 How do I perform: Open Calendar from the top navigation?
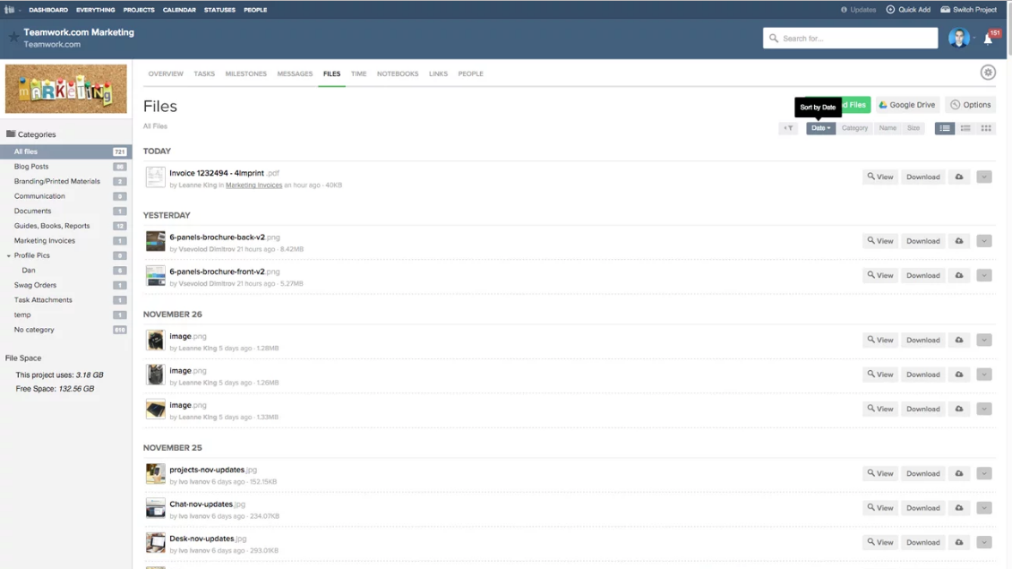[x=179, y=10]
